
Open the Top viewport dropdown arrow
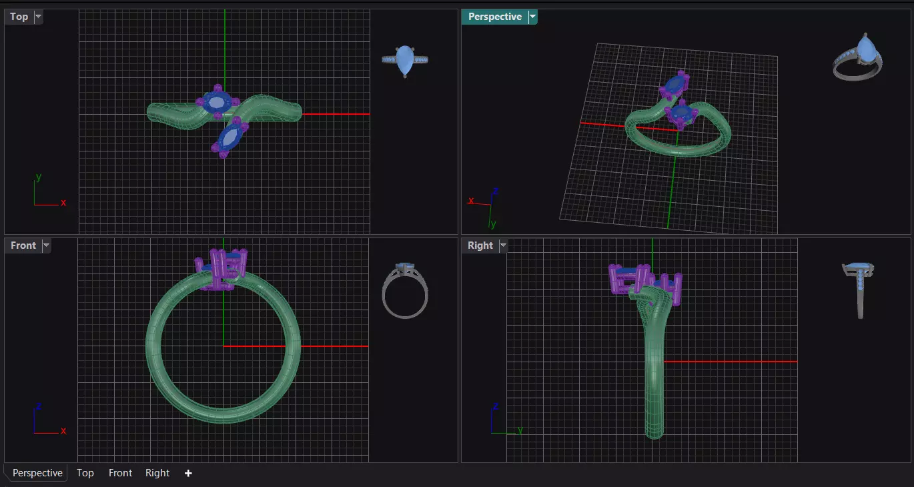[x=38, y=17]
